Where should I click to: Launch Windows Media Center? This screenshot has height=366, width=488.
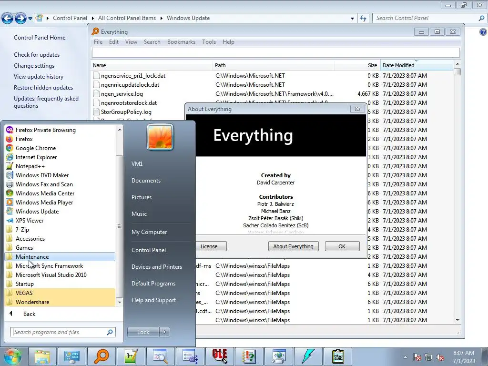pos(45,193)
